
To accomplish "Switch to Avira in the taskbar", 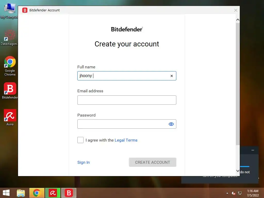I will coord(53,193).
